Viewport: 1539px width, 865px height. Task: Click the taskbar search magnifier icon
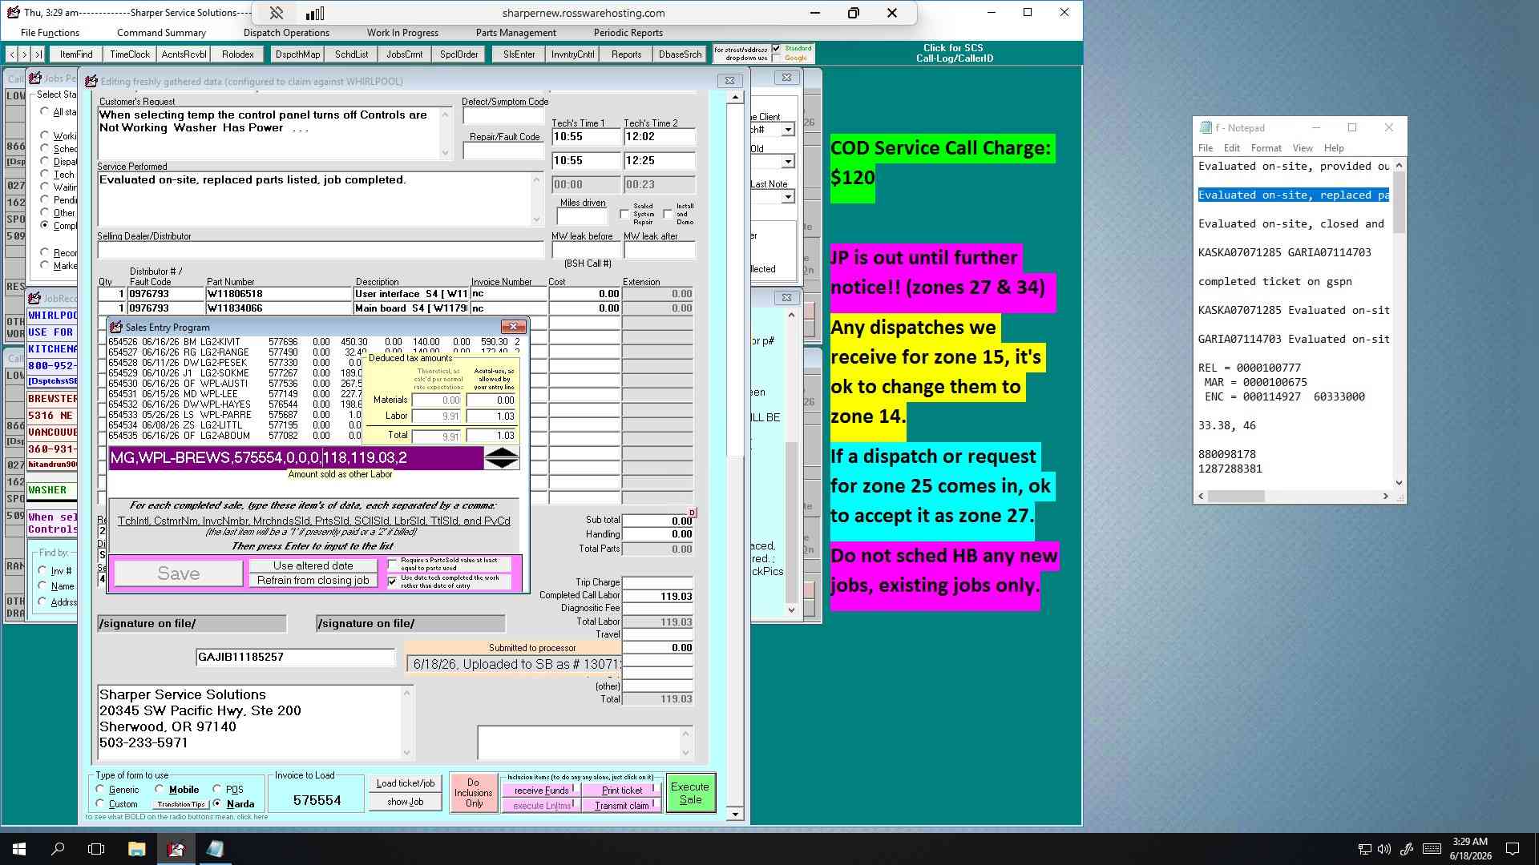click(x=58, y=849)
